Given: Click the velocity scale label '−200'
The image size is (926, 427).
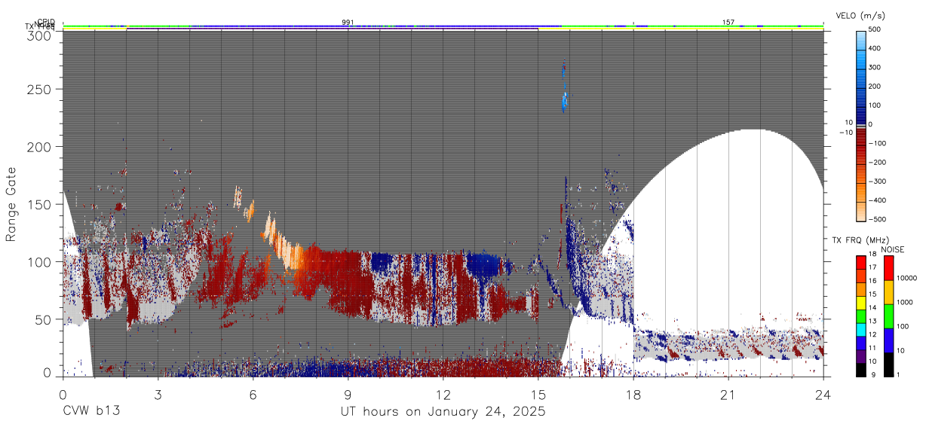Looking at the screenshot, I should pyautogui.click(x=876, y=162).
